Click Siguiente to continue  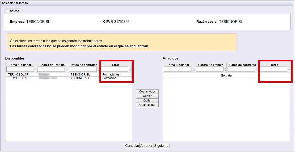pos(162,146)
